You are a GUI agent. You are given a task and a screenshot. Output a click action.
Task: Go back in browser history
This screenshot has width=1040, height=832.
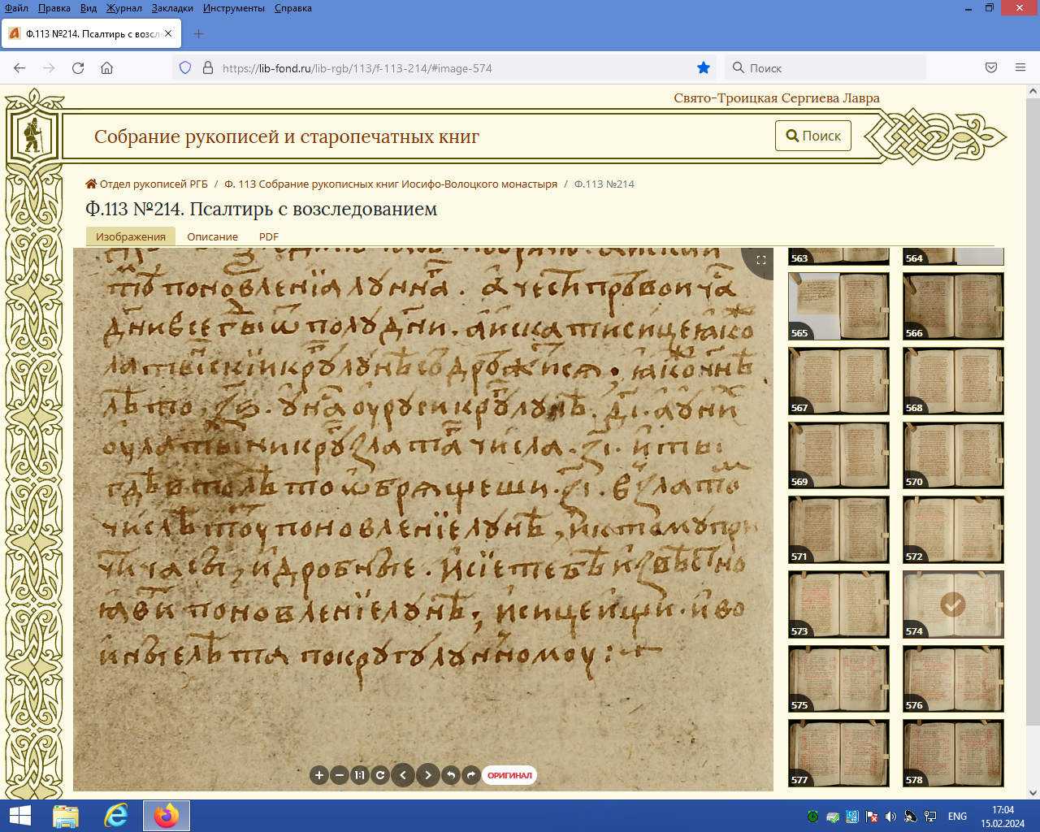pos(19,68)
